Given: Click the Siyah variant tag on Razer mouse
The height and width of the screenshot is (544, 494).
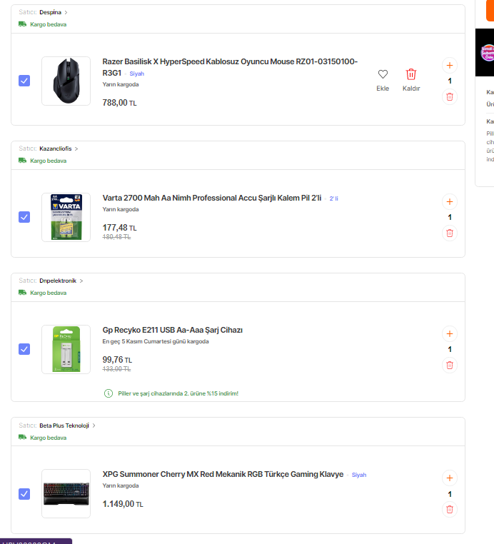Looking at the screenshot, I should (136, 74).
